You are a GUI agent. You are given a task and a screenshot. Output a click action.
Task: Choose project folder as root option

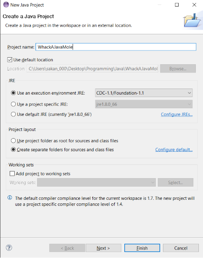pos(13,141)
